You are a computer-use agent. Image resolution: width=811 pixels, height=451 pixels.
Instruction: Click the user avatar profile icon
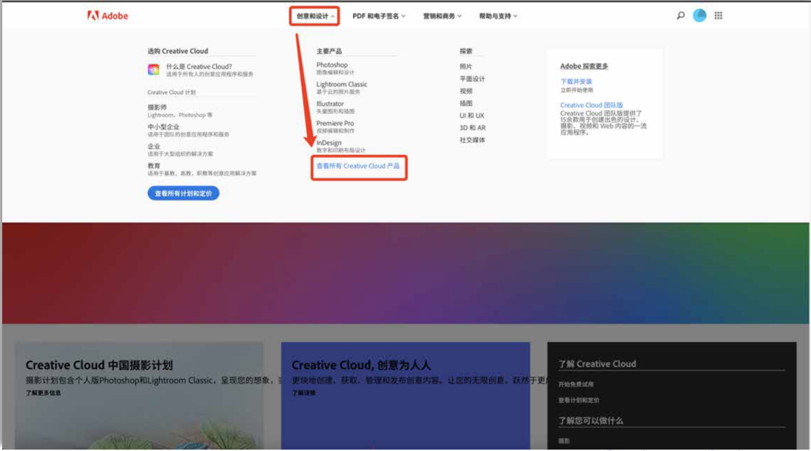(x=699, y=14)
